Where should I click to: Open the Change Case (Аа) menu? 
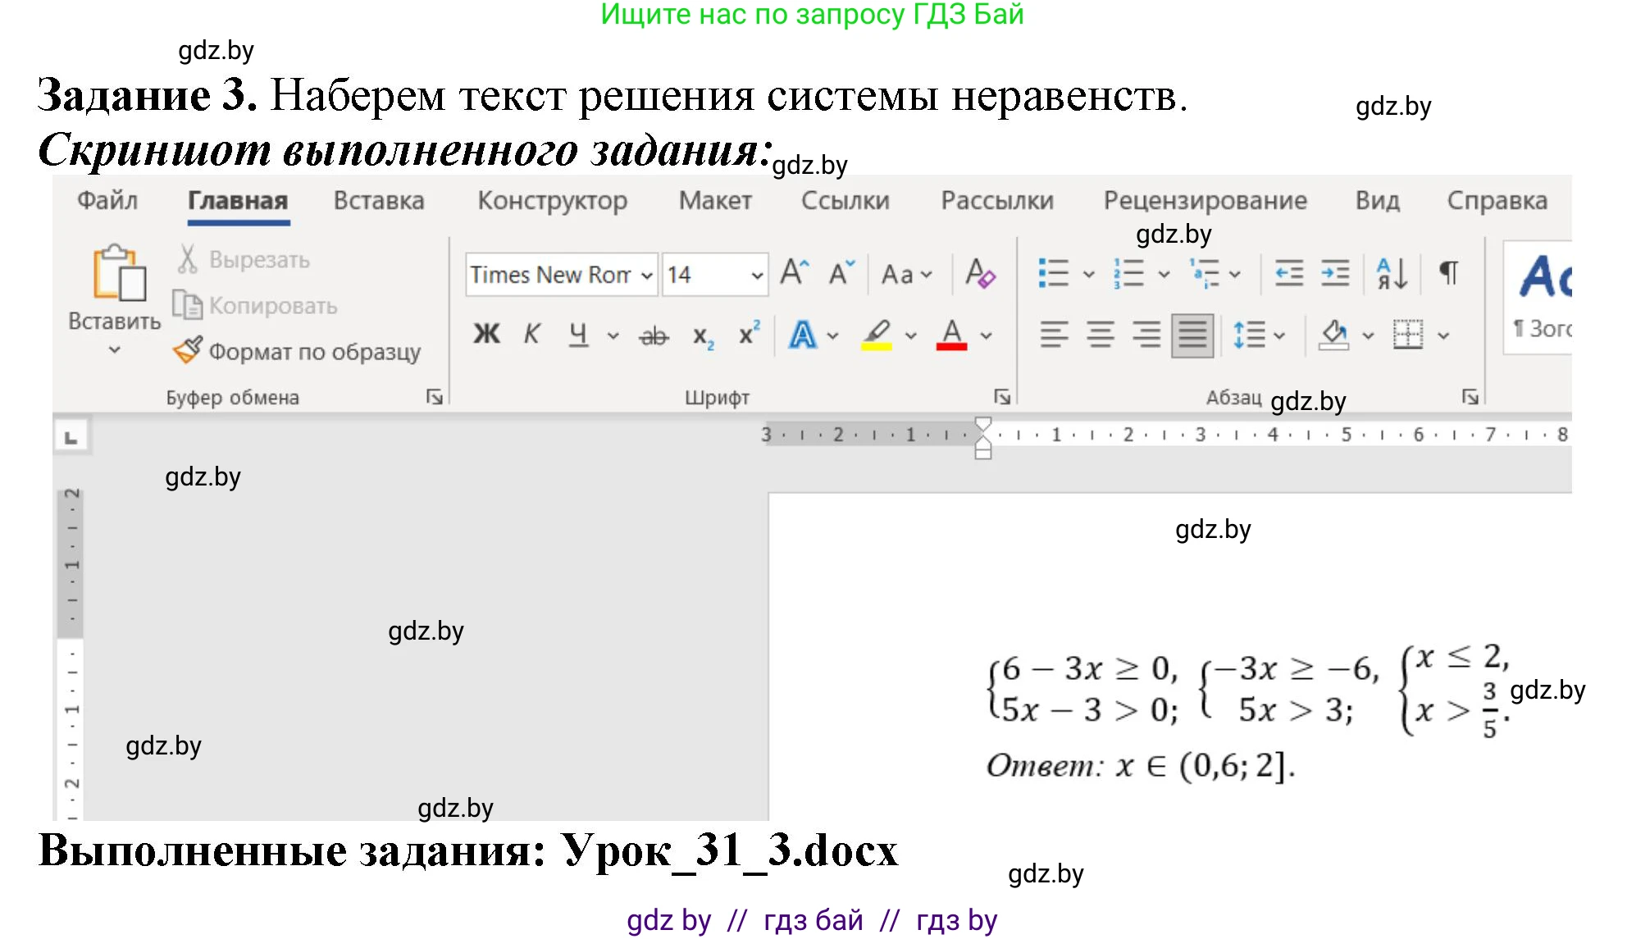click(906, 275)
